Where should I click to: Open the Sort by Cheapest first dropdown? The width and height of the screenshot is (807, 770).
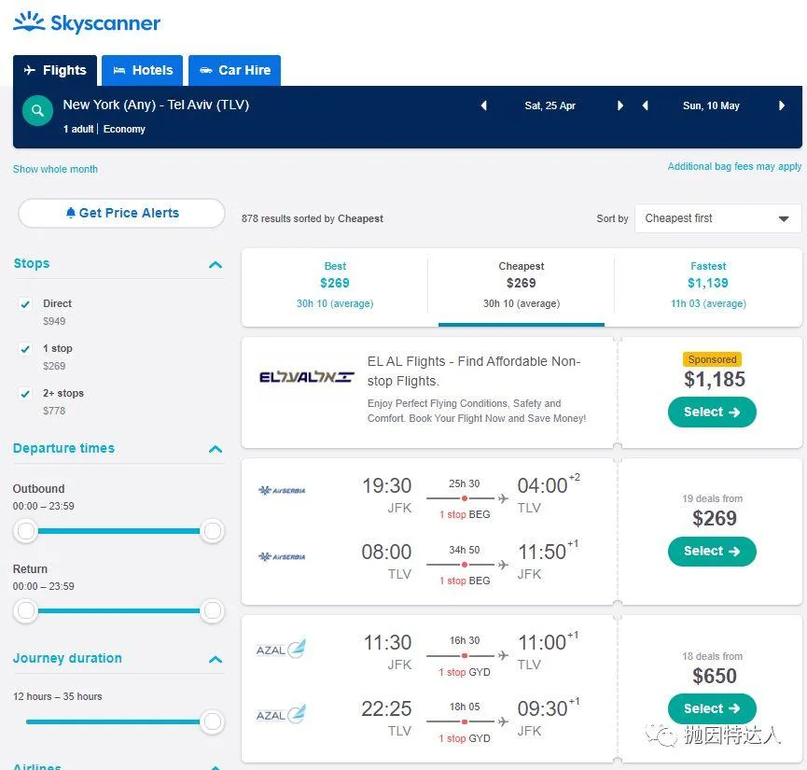[x=718, y=218]
